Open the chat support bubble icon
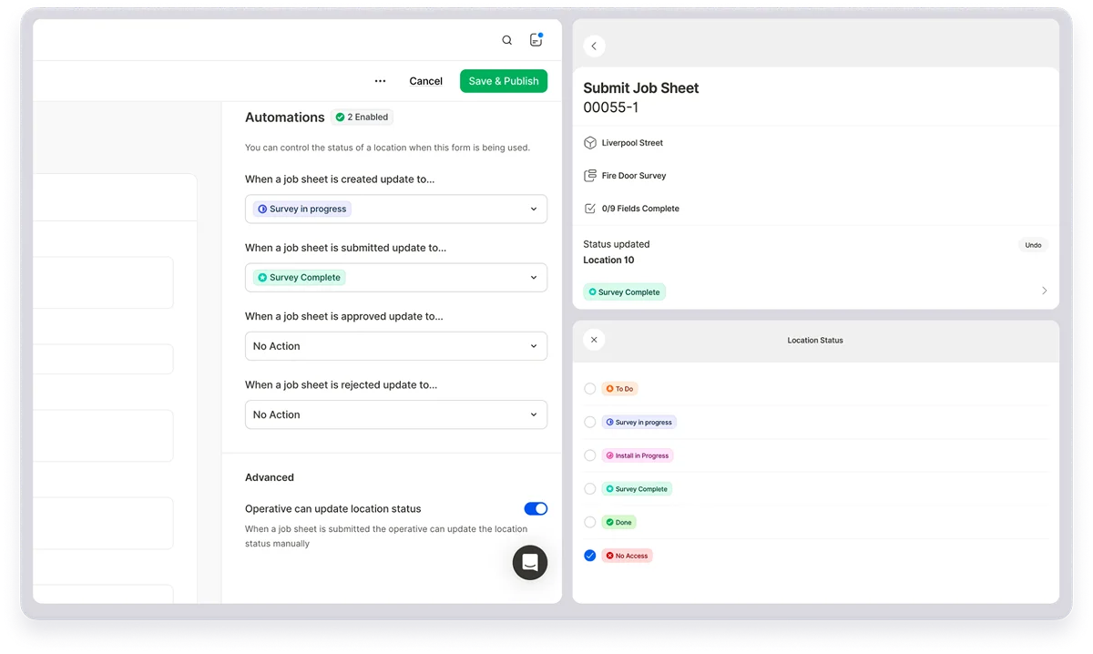Image resolution: width=1093 pixels, height=654 pixels. pos(530,563)
